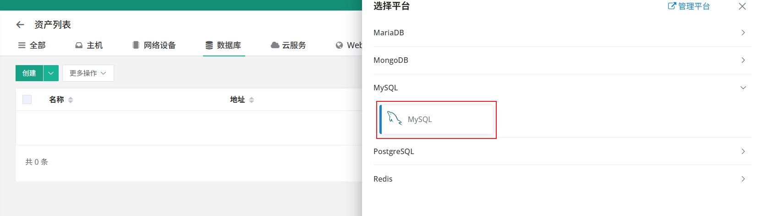Open the dropdown arrow next to 创建
Screen dimensions: 757x216
(51, 73)
